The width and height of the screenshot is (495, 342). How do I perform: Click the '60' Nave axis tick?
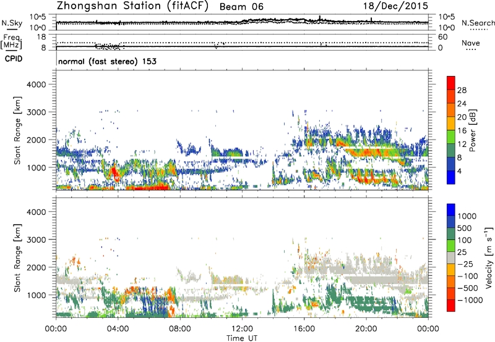442,37
